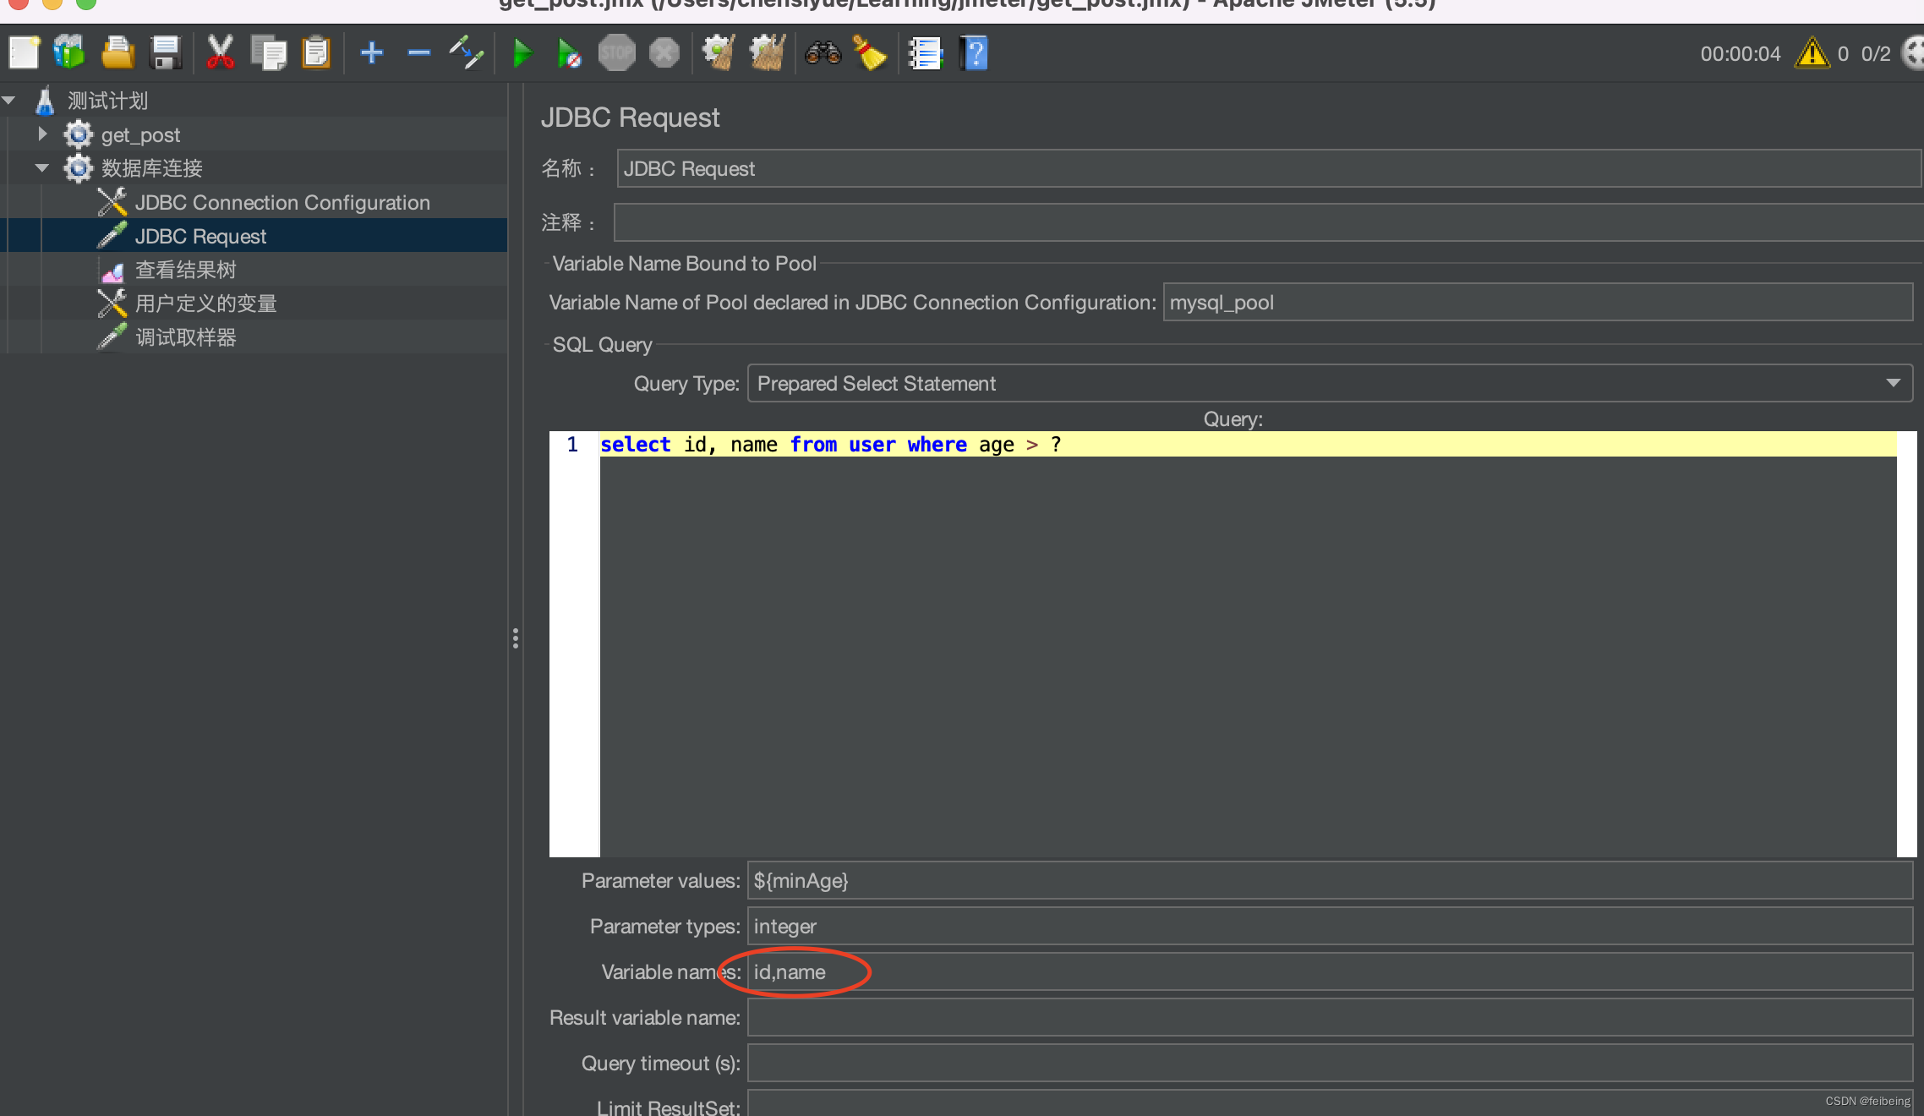The height and width of the screenshot is (1116, 1924).
Task: Select the 测试计划 tree item
Action: (x=107, y=101)
